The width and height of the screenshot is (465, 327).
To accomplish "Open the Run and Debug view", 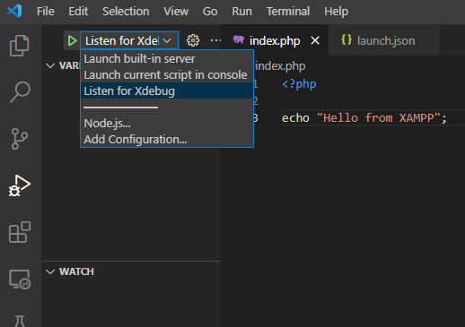I will pyautogui.click(x=20, y=185).
